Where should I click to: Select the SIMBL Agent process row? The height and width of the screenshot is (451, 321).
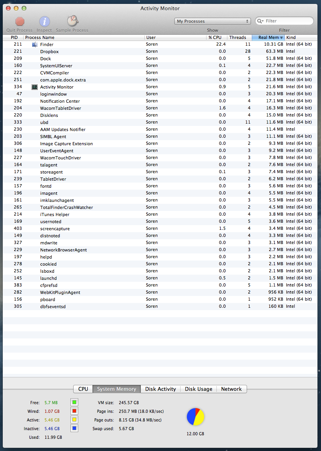pyautogui.click(x=160, y=136)
